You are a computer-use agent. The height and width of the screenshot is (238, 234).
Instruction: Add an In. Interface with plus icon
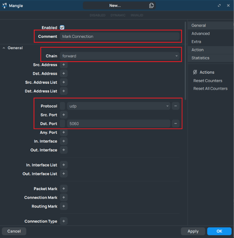point(64,141)
